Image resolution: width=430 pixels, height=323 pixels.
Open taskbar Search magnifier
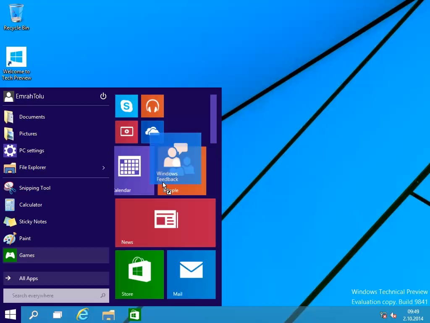(34, 315)
